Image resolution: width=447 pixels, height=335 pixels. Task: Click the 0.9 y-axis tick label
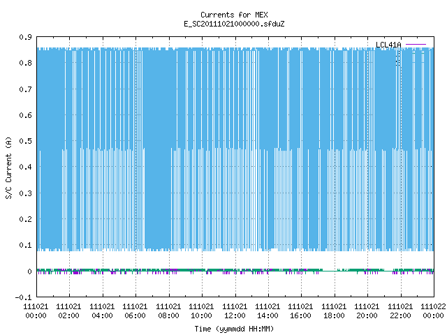pyautogui.click(x=25, y=37)
